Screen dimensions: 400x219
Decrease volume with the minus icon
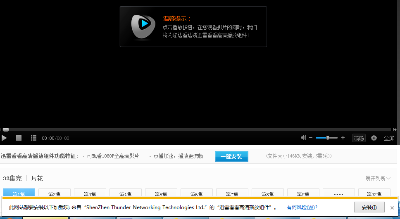coord(311,138)
